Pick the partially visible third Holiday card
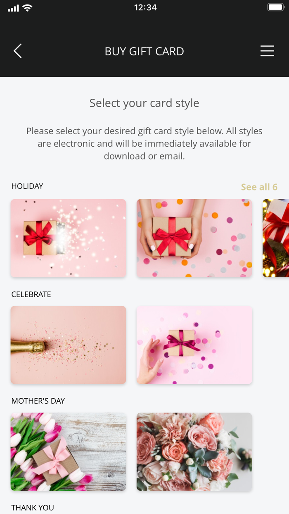This screenshot has width=289, height=514. coord(276,238)
